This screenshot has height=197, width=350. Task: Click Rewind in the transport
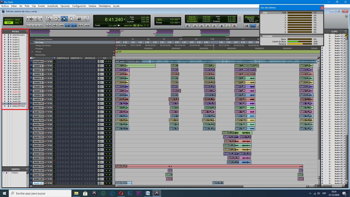[202, 26]
